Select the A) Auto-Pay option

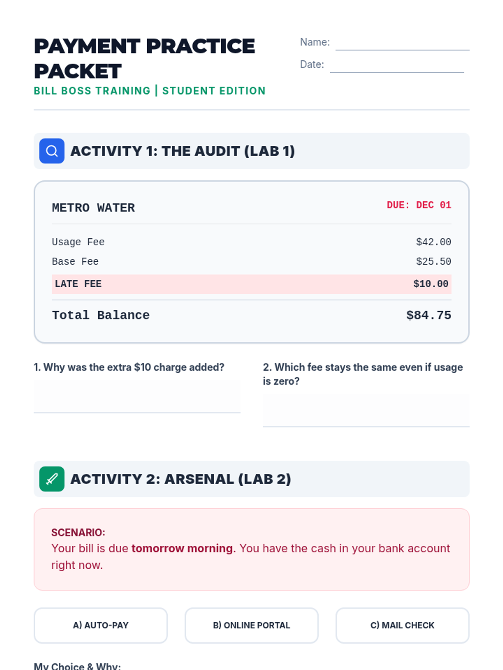(101, 625)
